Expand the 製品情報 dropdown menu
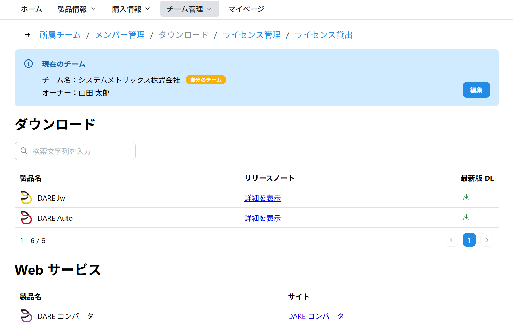 pyautogui.click(x=77, y=9)
